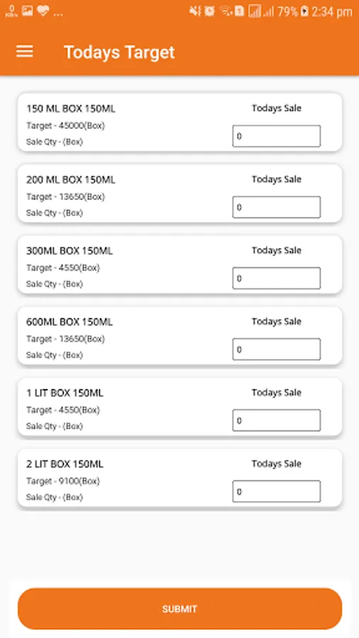
Task: Focus Todays Sale field for 300ML BOX
Action: click(x=277, y=279)
